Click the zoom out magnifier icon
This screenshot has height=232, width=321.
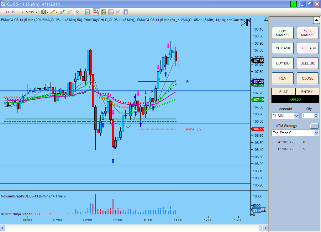69,12
